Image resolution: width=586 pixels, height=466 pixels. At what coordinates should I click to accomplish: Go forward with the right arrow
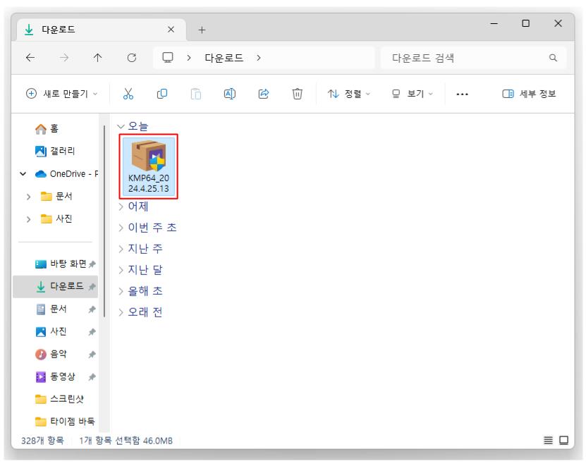click(64, 58)
